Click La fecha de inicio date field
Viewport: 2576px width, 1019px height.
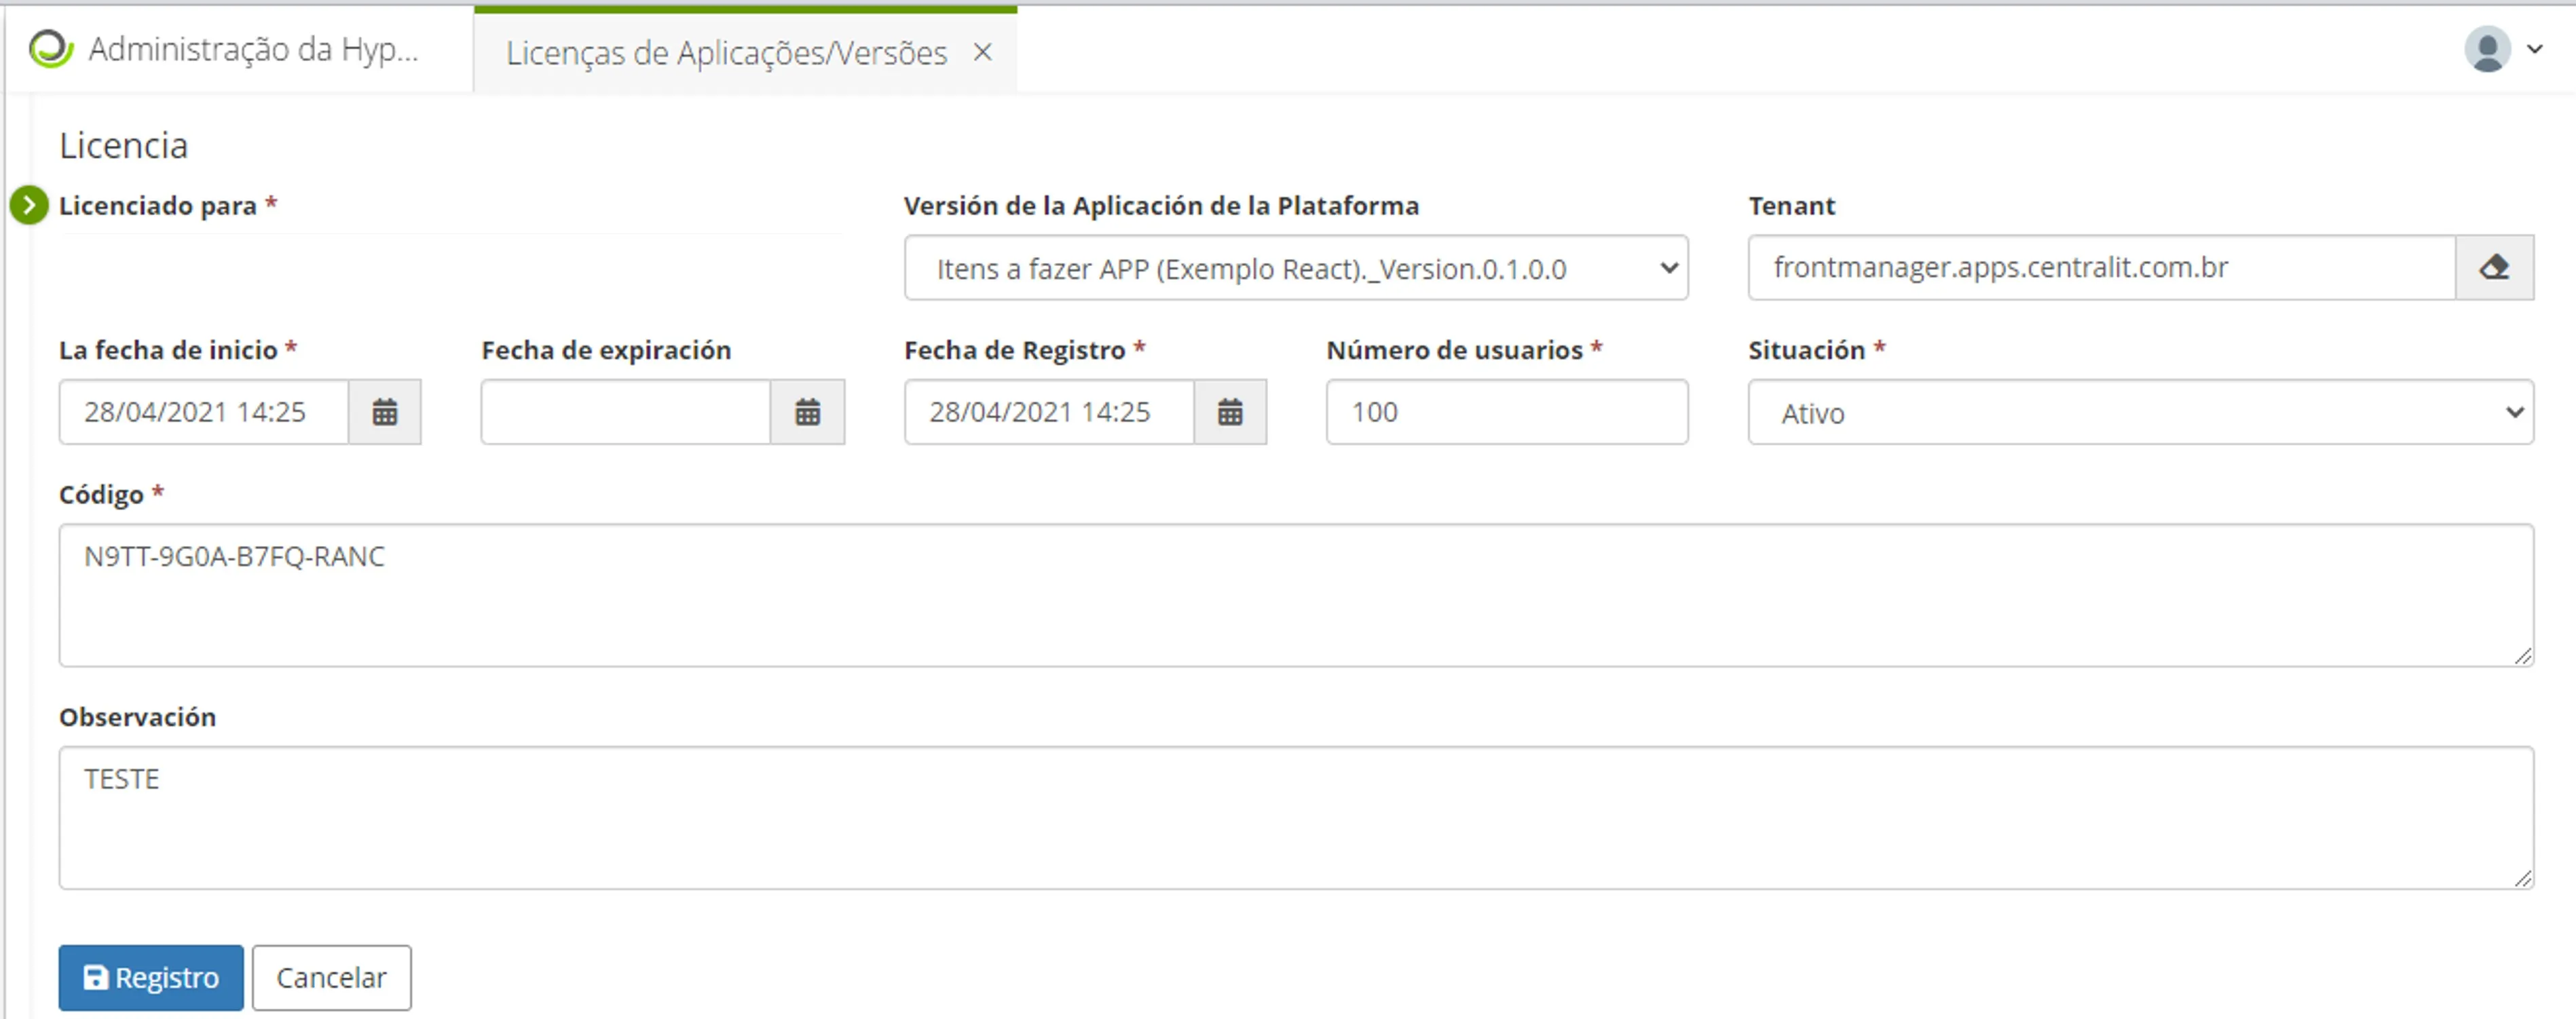point(204,412)
